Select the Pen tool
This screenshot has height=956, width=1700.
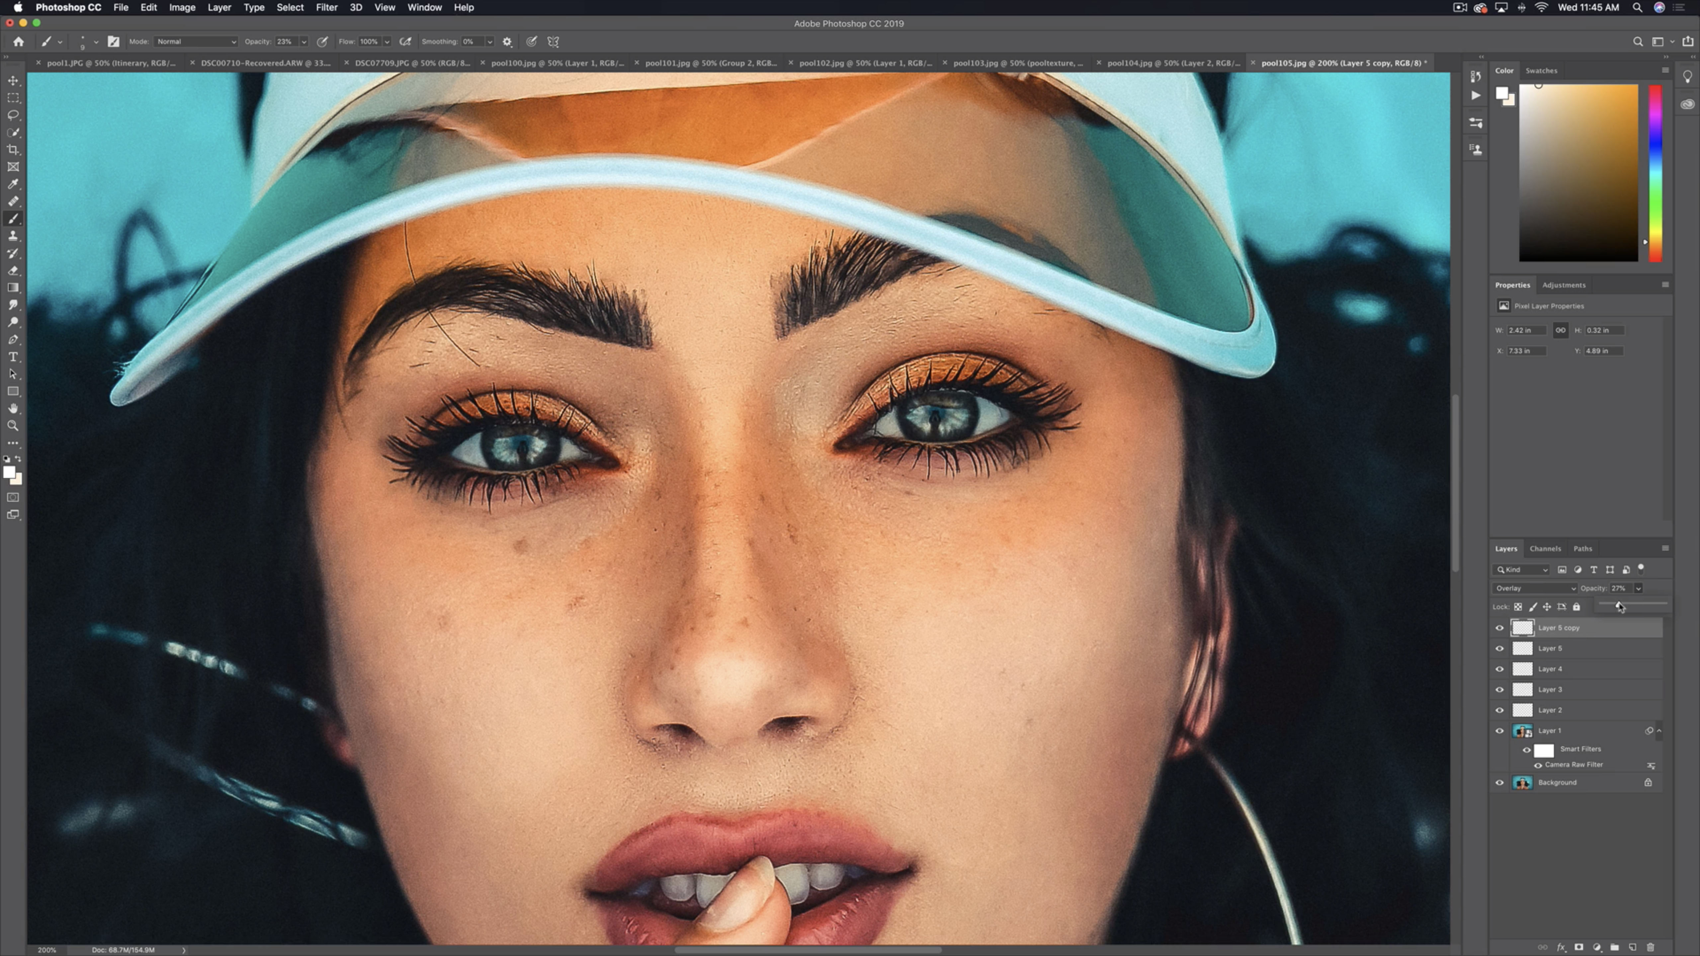(13, 340)
